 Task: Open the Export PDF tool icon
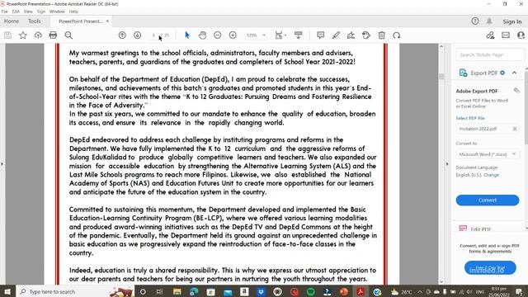tap(464, 73)
